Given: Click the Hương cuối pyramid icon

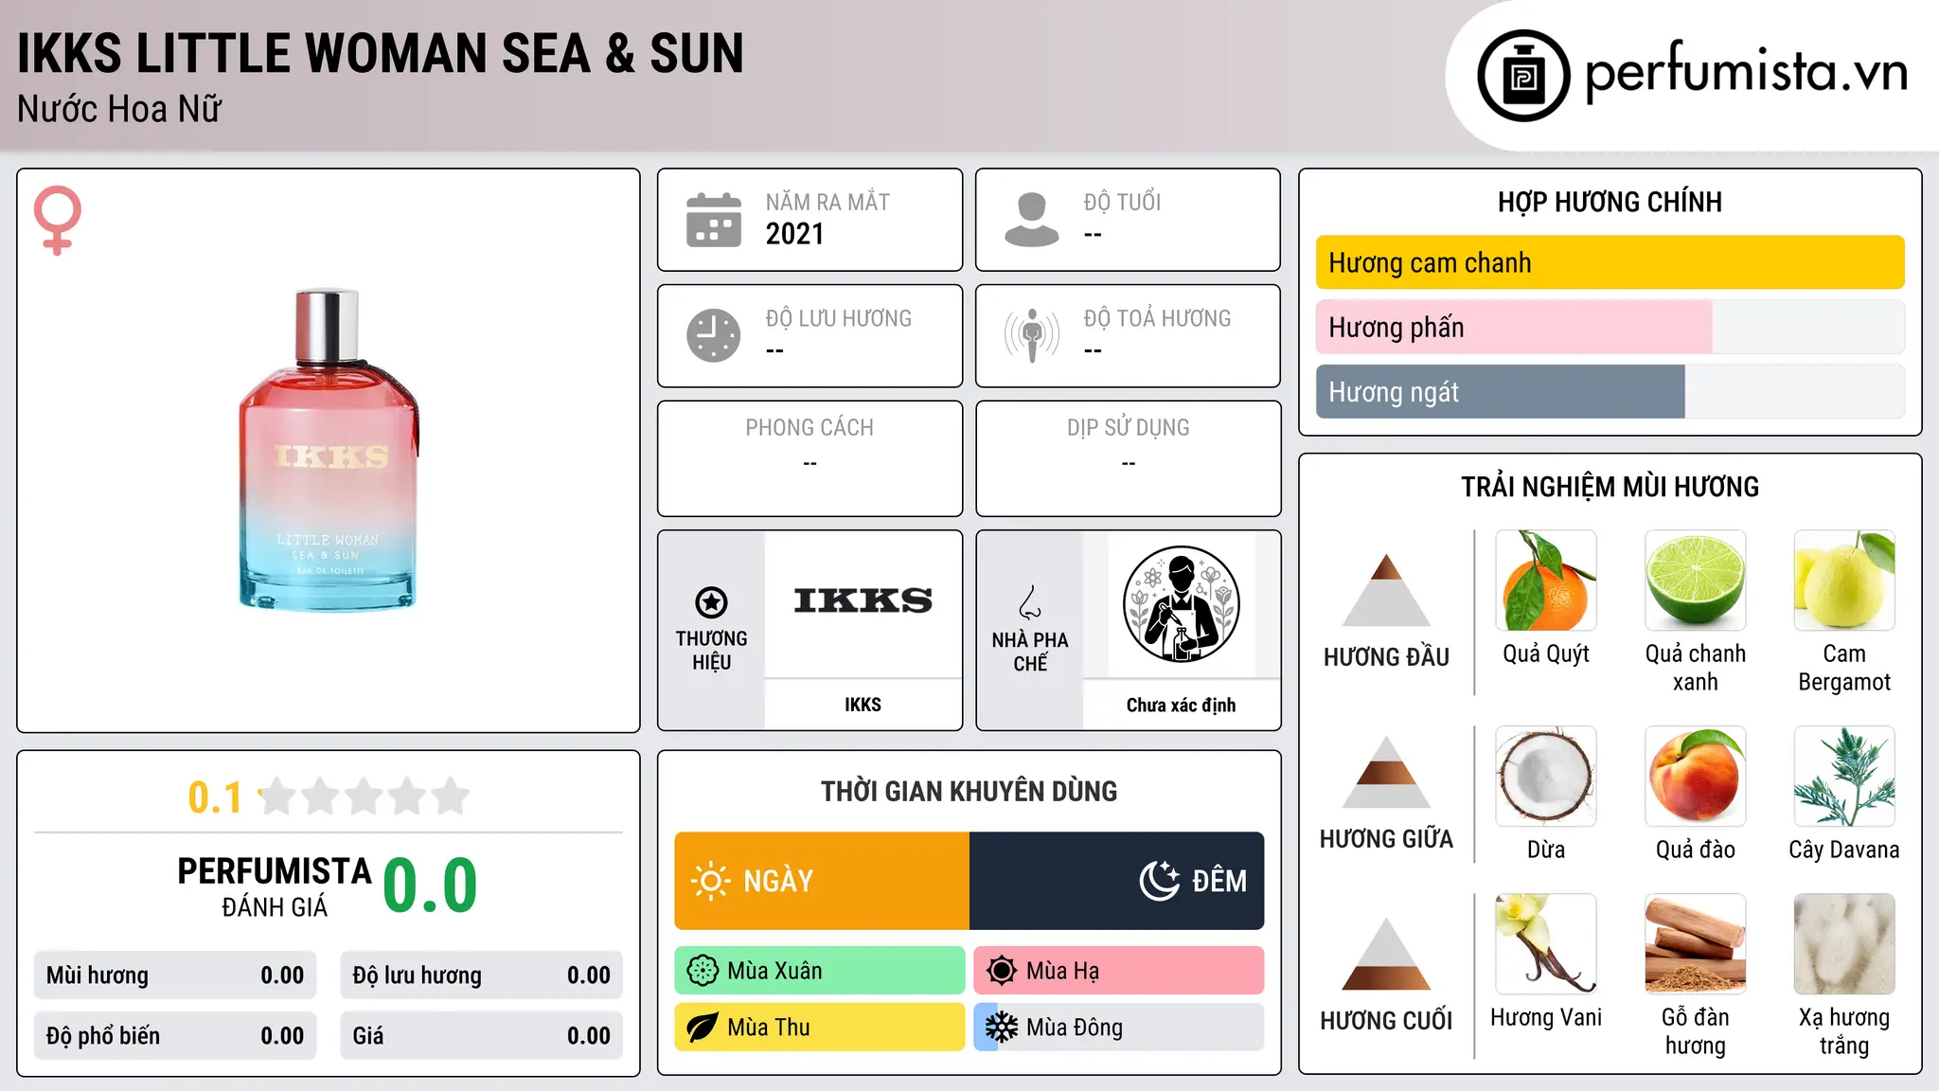Looking at the screenshot, I should click(1386, 954).
